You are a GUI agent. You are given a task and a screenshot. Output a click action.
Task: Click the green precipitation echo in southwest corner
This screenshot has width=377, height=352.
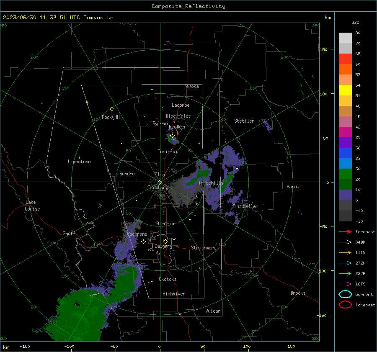click(x=79, y=315)
